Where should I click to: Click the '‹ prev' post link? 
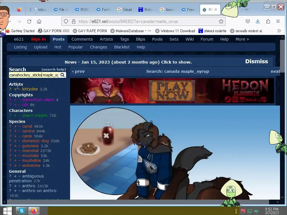(78, 71)
